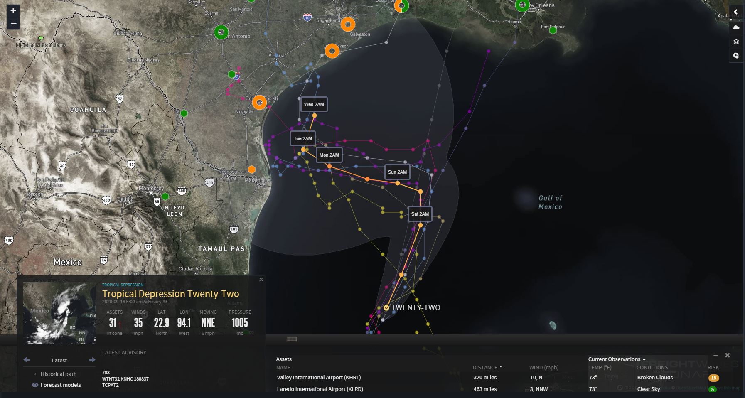Open the storm tracker panel icon
The height and width of the screenshot is (398, 745).
click(736, 56)
